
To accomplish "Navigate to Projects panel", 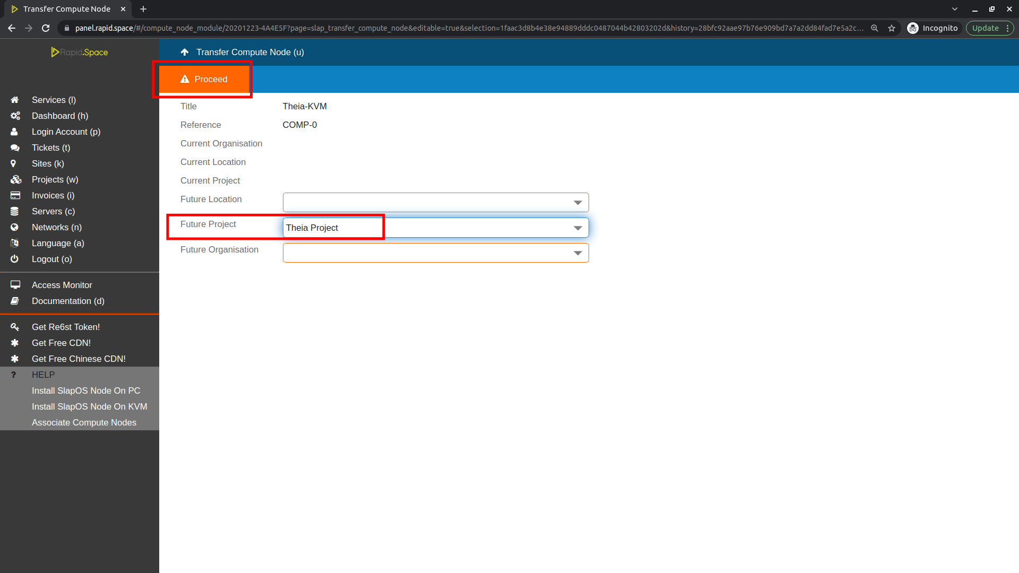I will tap(55, 179).
